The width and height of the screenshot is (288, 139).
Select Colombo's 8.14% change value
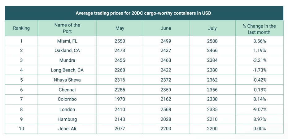coord(259,99)
